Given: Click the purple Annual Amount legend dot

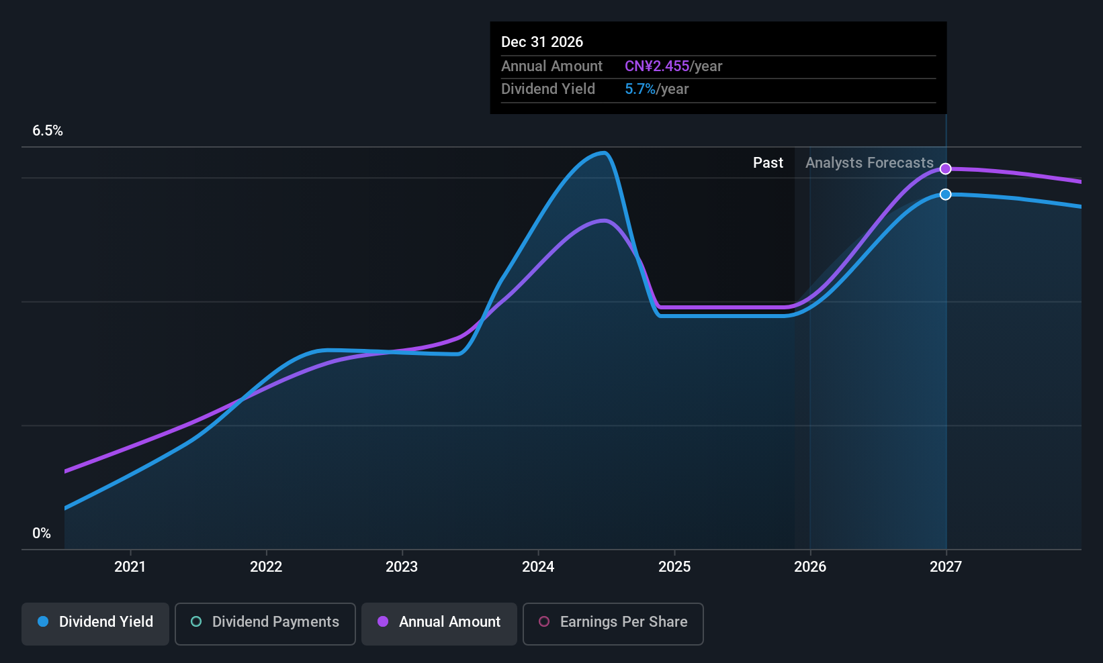Looking at the screenshot, I should click(x=384, y=622).
